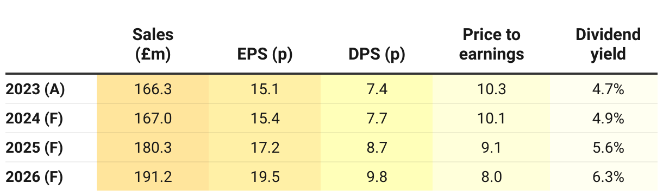Click the Price to earnings header
Image resolution: width=663 pixels, height=196 pixels.
pos(491,44)
